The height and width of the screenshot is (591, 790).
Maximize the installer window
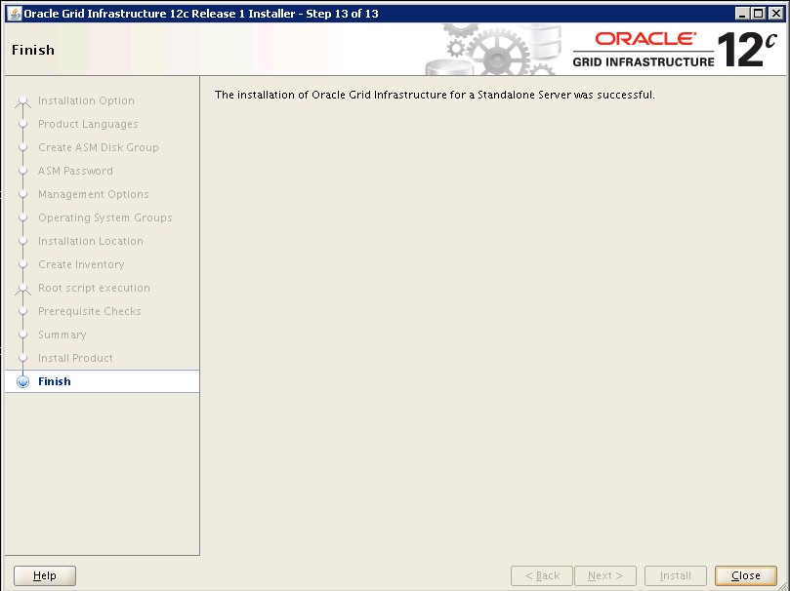758,14
